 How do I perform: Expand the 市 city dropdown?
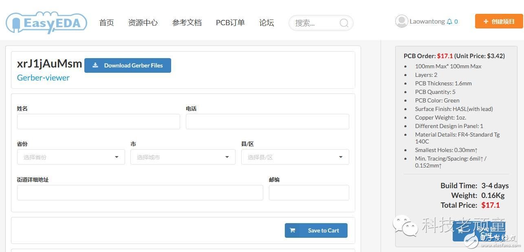tap(183, 157)
